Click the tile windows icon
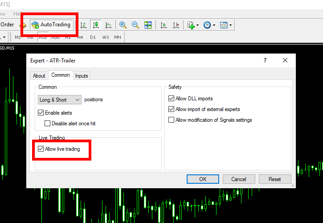 [x=148, y=25]
